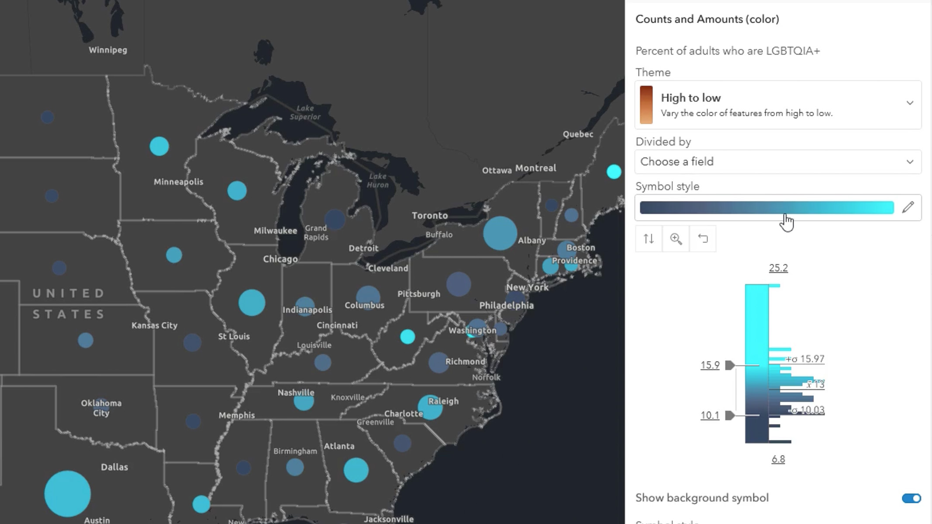This screenshot has height=524, width=932.
Task: Click the pencil icon beside the color ramp
Action: click(908, 207)
